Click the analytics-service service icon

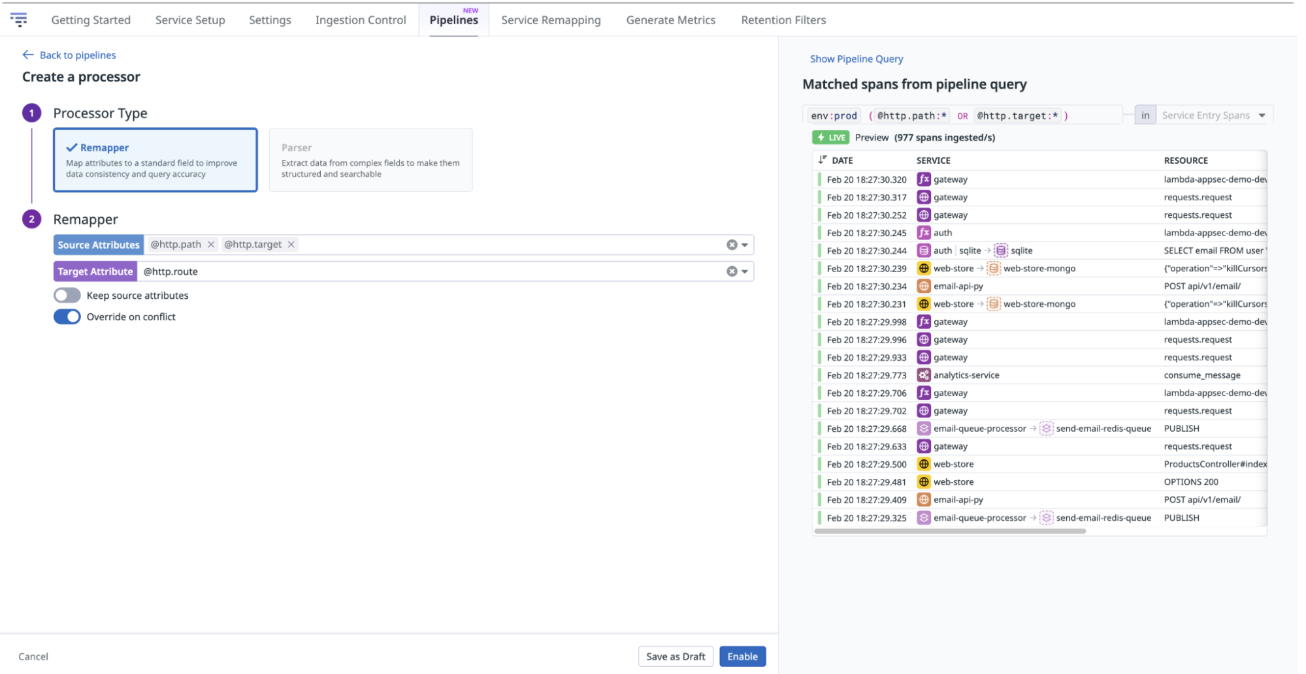pos(923,375)
